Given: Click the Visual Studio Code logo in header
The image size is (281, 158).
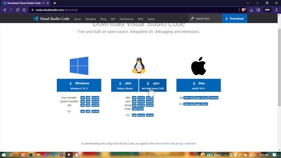Looking at the screenshot, I should tap(51, 18).
